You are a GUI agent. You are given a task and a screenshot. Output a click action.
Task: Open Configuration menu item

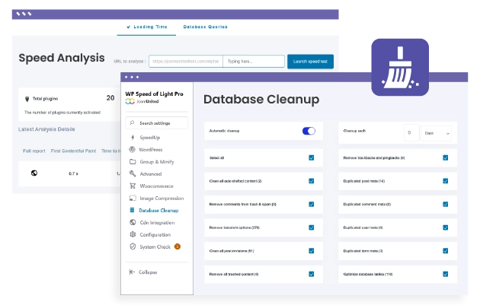(x=157, y=234)
